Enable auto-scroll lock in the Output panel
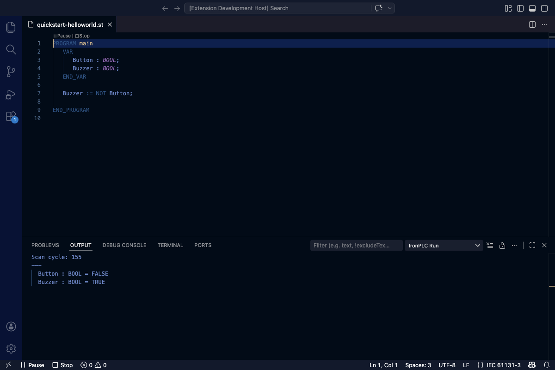This screenshot has height=370, width=555. point(502,245)
